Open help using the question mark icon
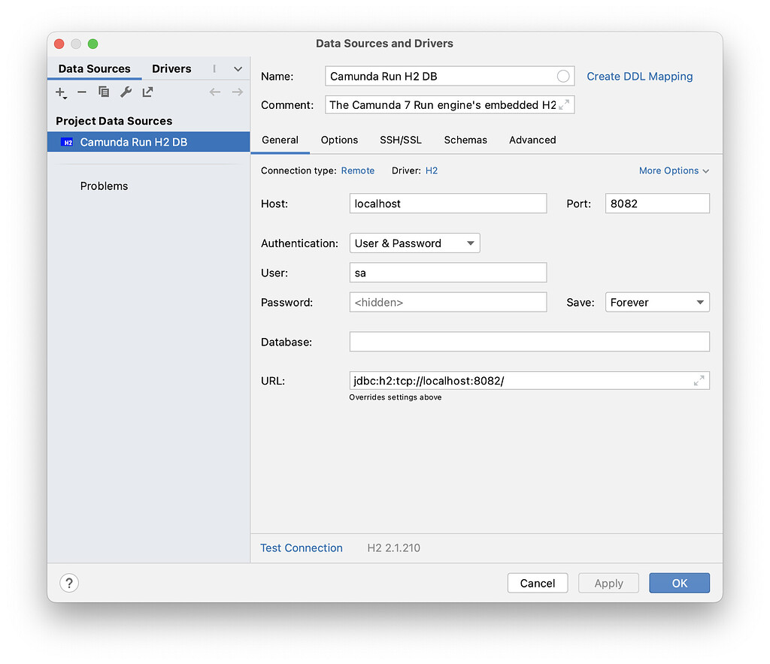 coord(68,582)
